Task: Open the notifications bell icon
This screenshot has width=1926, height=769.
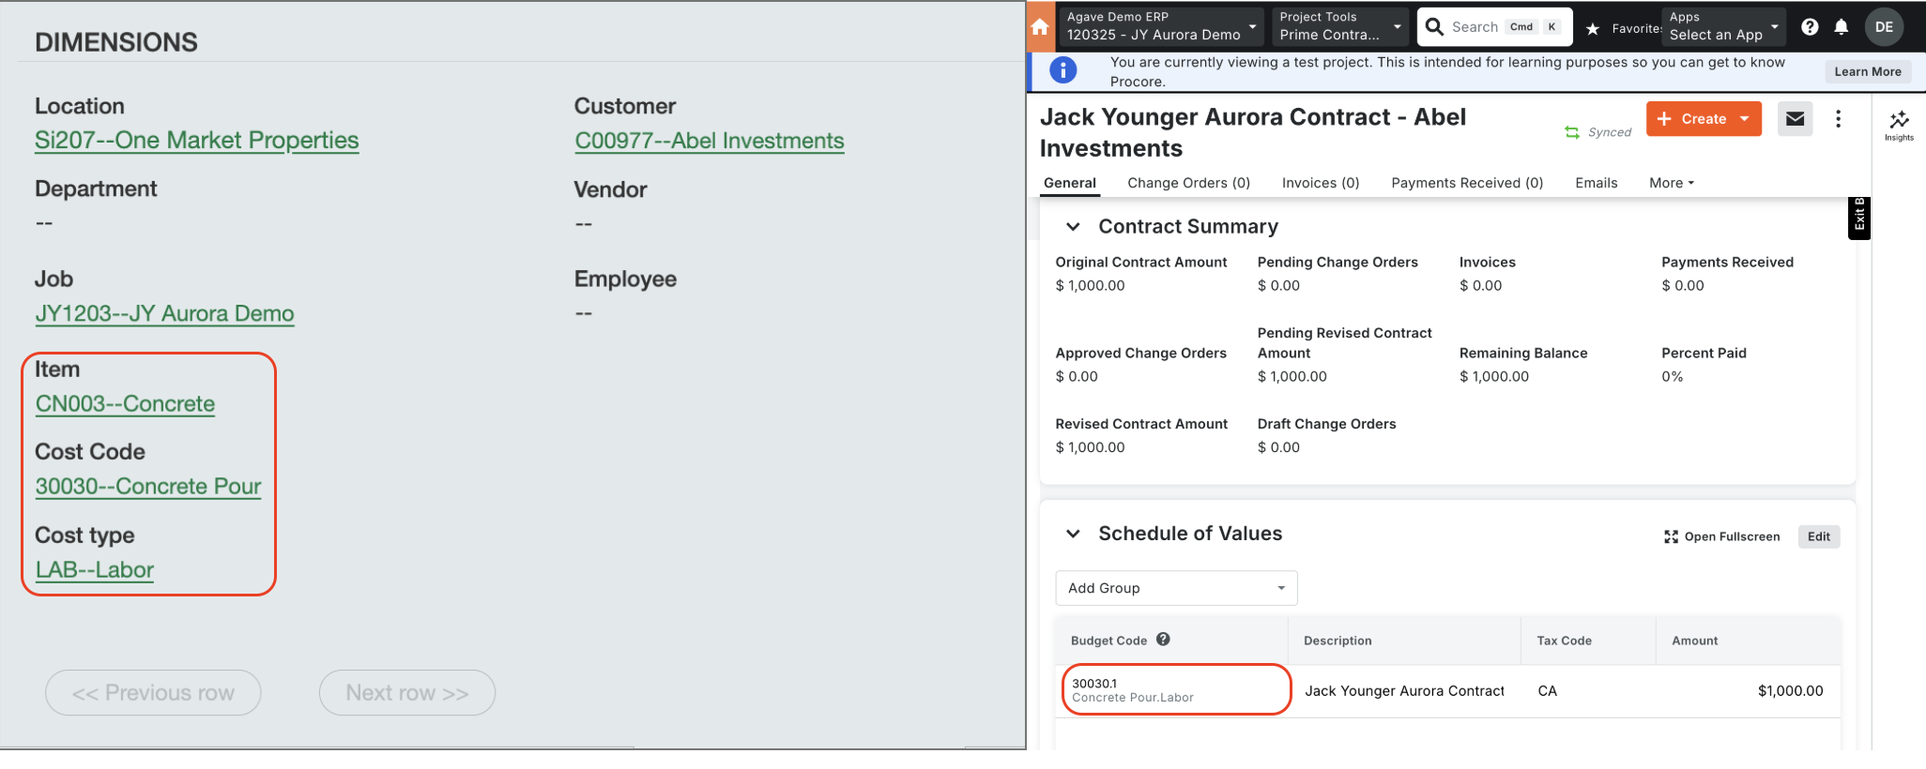Action: pos(1842,27)
